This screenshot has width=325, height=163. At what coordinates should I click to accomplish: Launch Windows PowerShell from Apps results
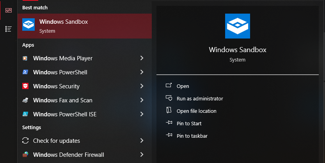click(x=85, y=72)
